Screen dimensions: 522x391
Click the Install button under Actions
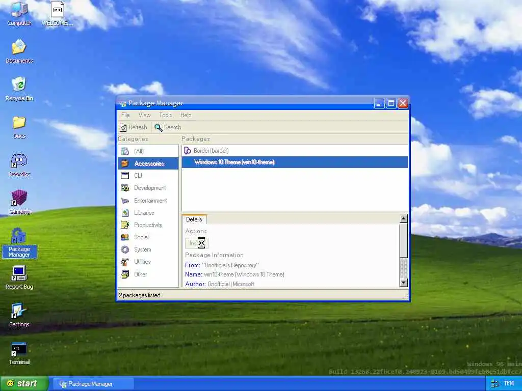(196, 243)
